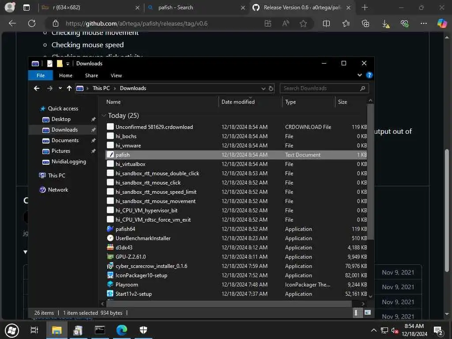452x339 pixels.
Task: Open Desktop in Quick access
Action: tap(61, 119)
